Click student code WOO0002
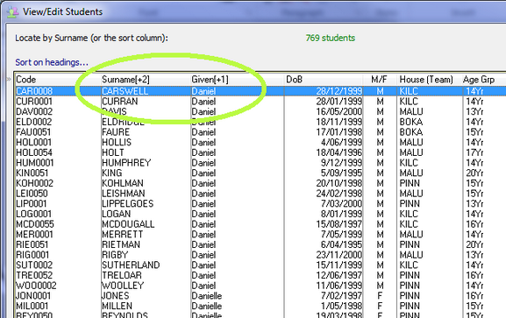The height and width of the screenshot is (318, 506). coord(36,286)
